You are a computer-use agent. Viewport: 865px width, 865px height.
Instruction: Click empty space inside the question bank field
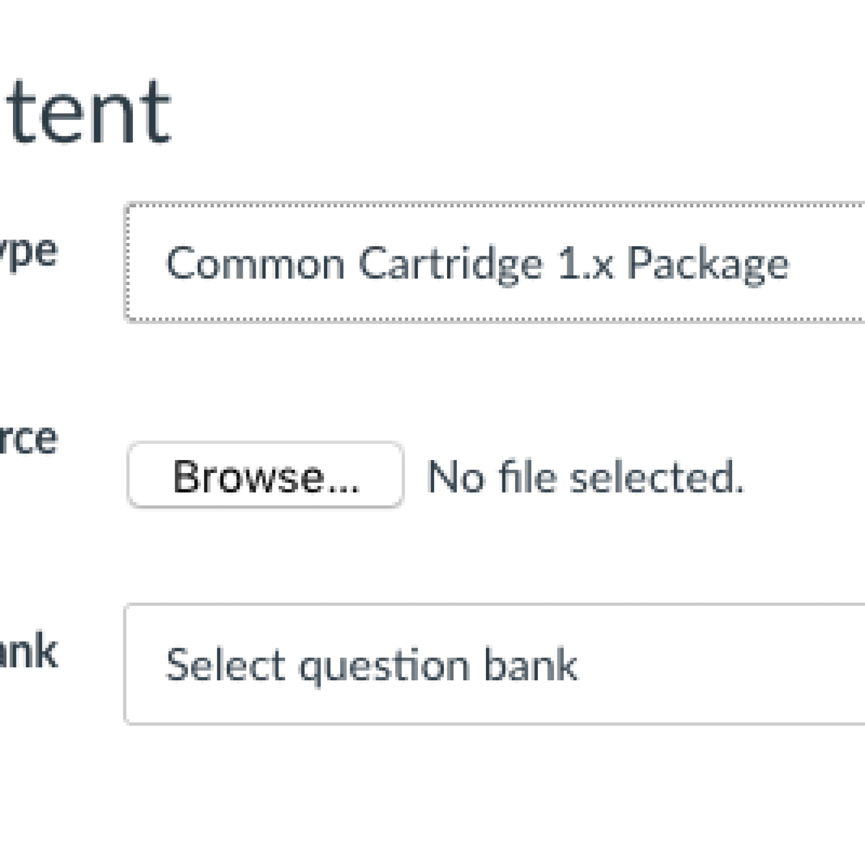[x=726, y=664]
